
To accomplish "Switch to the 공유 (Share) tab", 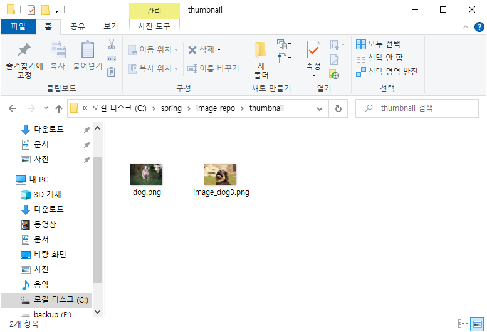I will click(78, 26).
